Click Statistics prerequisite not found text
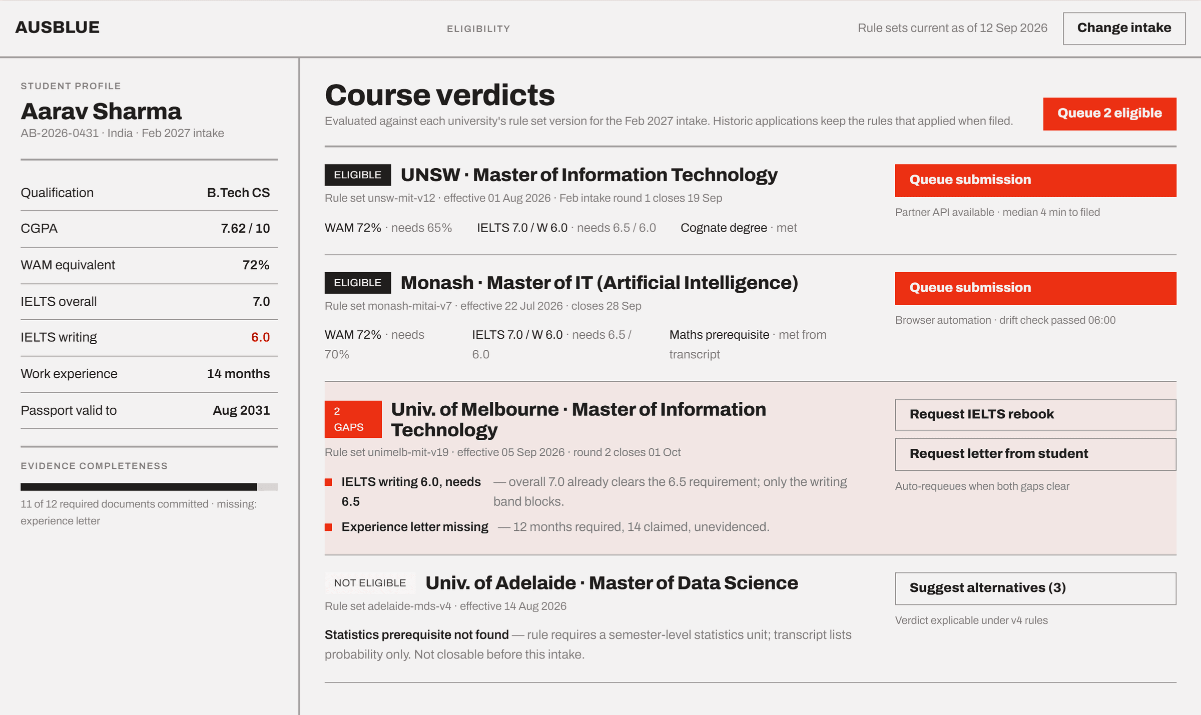 [x=416, y=635]
